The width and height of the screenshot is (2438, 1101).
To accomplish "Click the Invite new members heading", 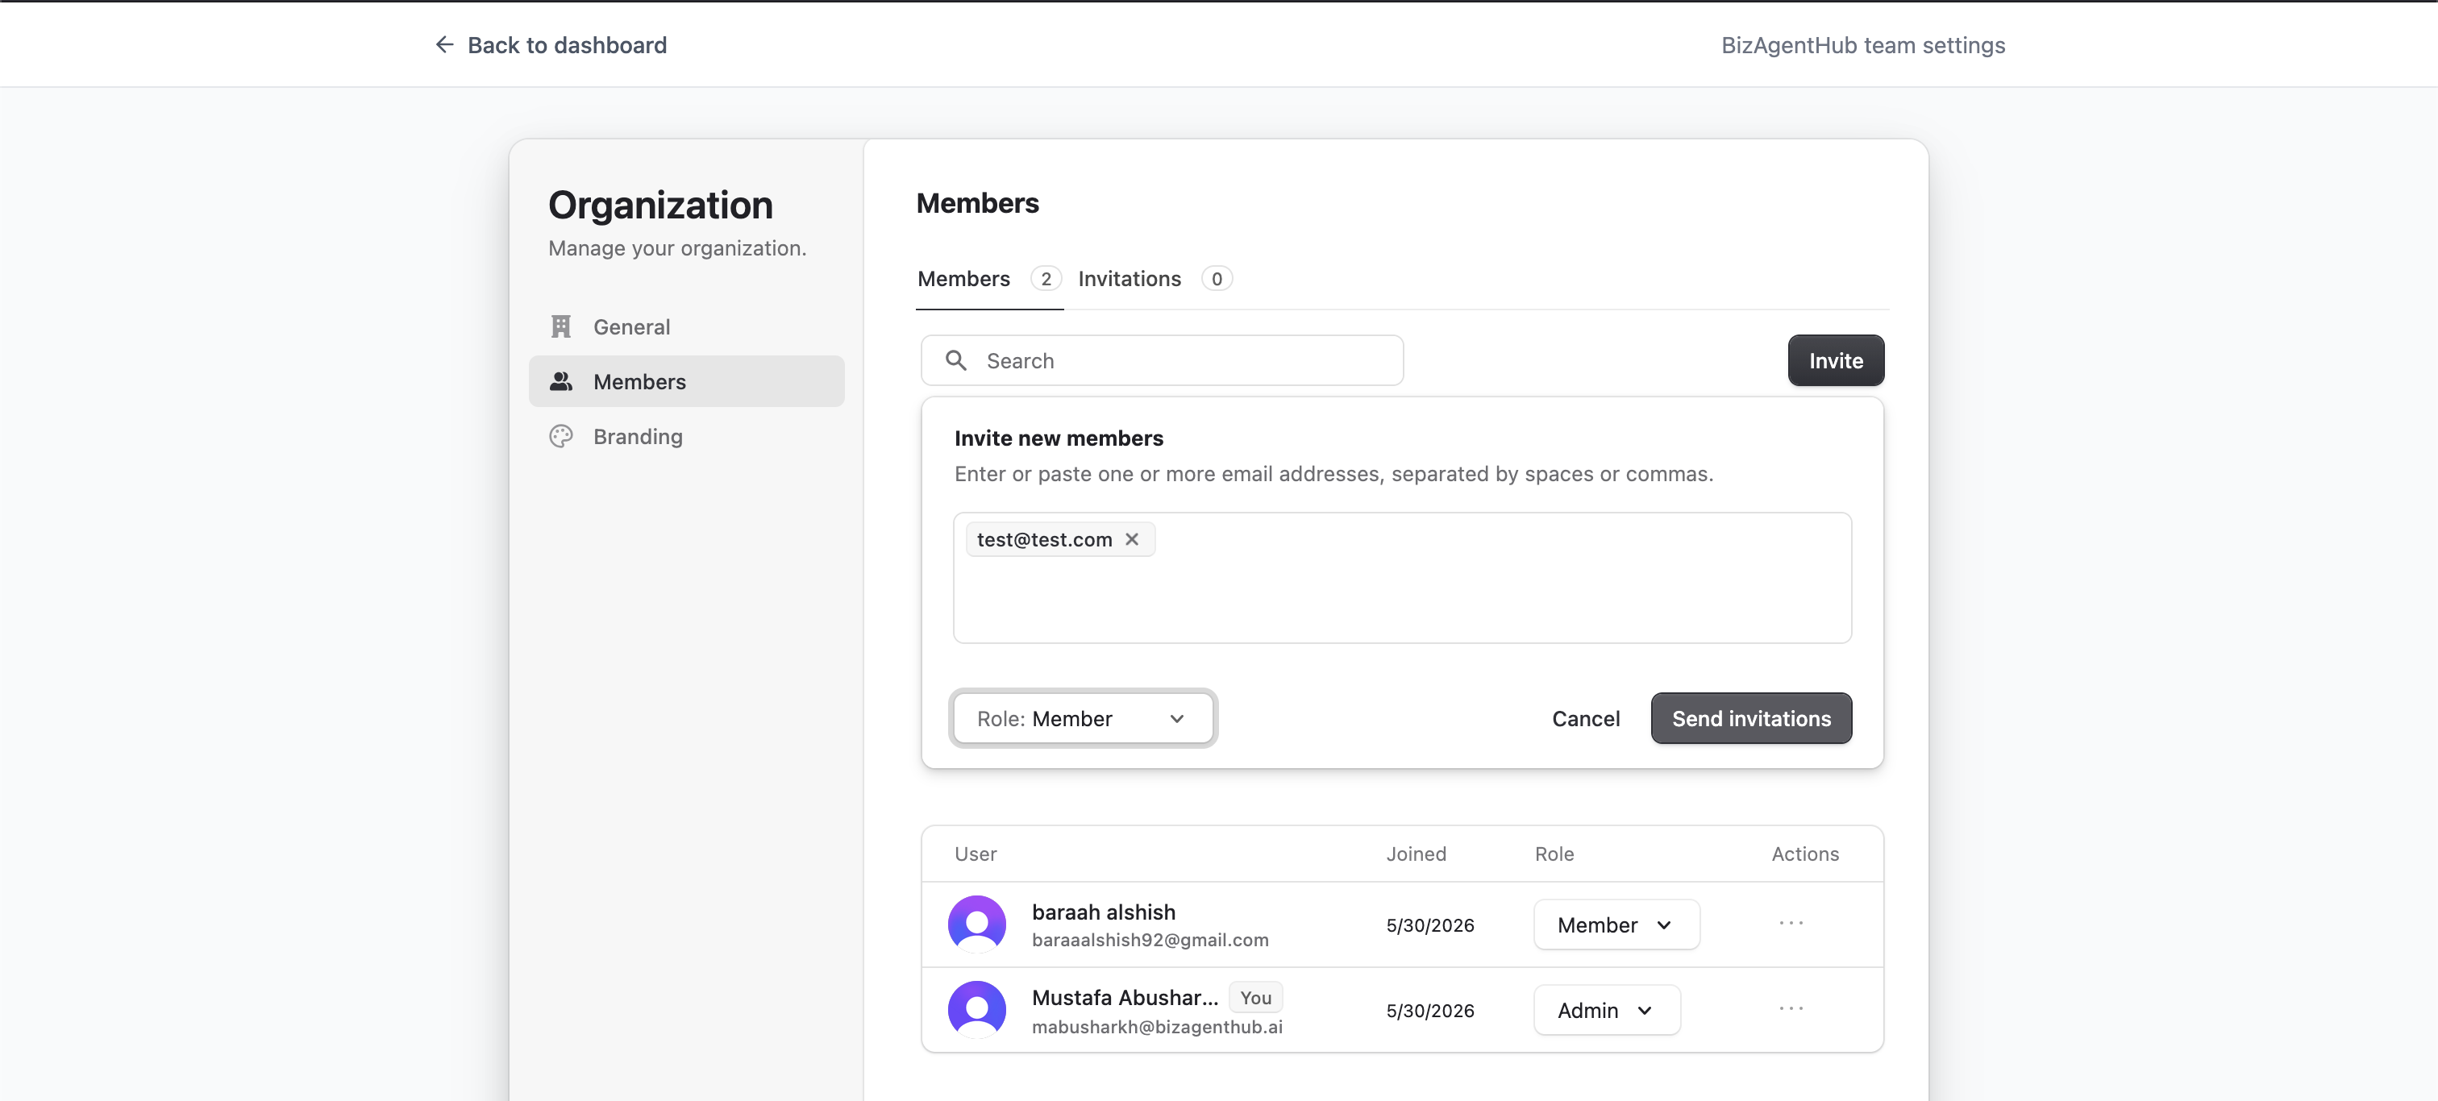I will click(x=1058, y=438).
